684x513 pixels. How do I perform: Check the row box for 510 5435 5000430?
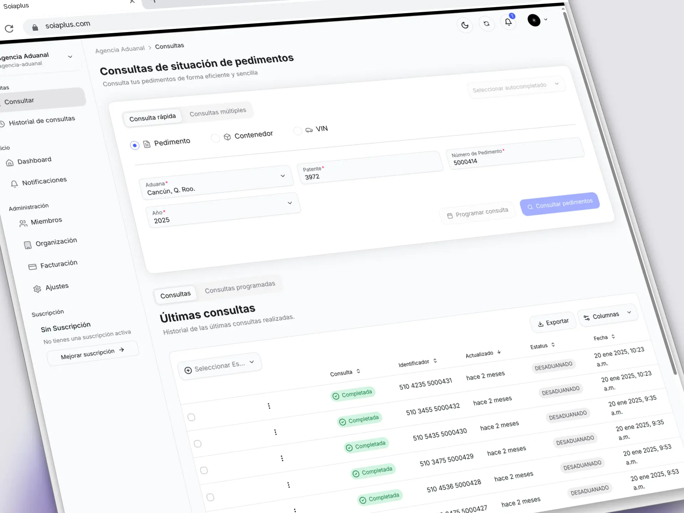click(x=204, y=470)
